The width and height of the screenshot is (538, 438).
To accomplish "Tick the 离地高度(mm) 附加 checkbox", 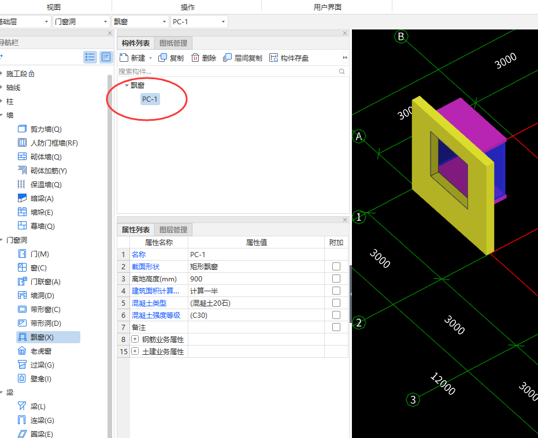I will [336, 279].
